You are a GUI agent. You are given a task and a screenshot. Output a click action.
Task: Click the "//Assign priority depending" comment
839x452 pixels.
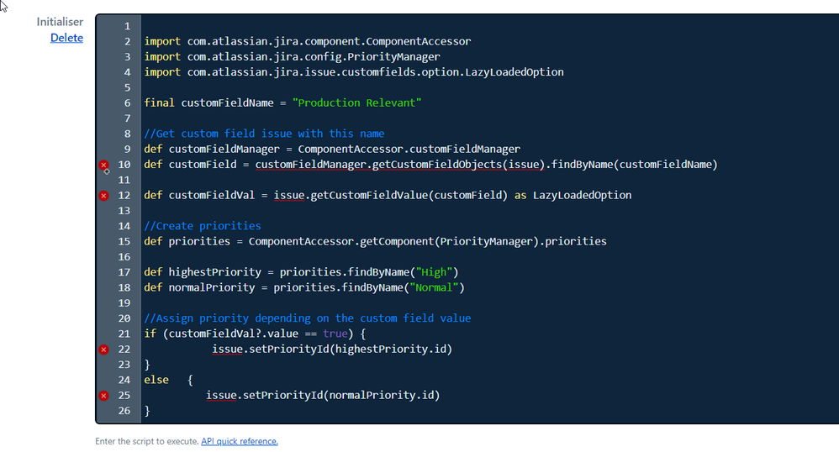click(x=307, y=318)
